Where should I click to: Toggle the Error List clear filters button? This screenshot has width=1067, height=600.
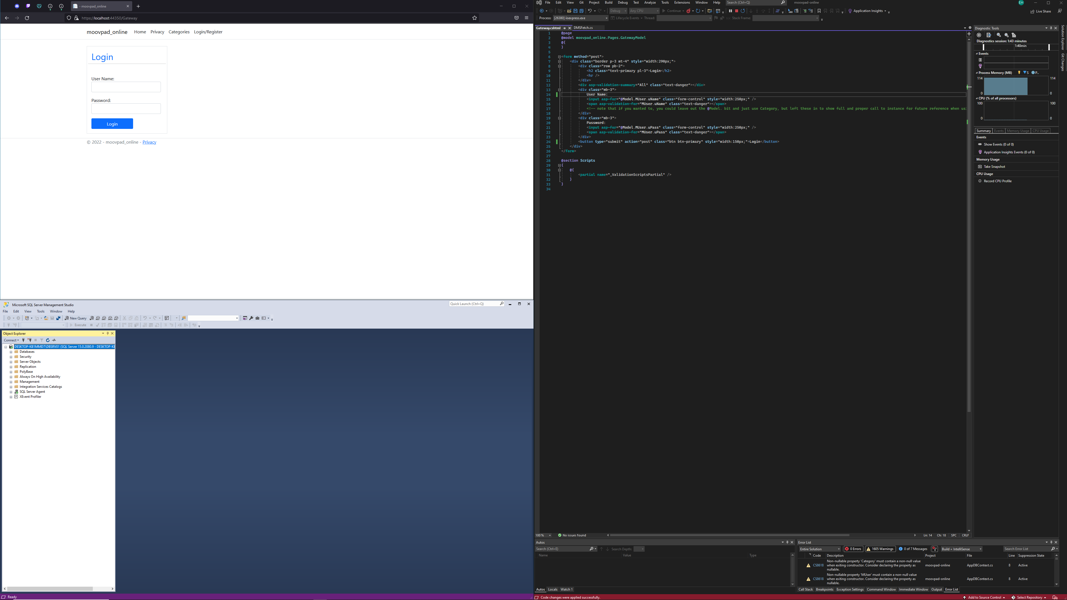[934, 549]
